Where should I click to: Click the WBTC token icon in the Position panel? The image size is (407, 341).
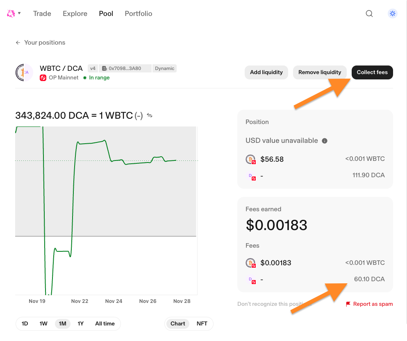(250, 159)
